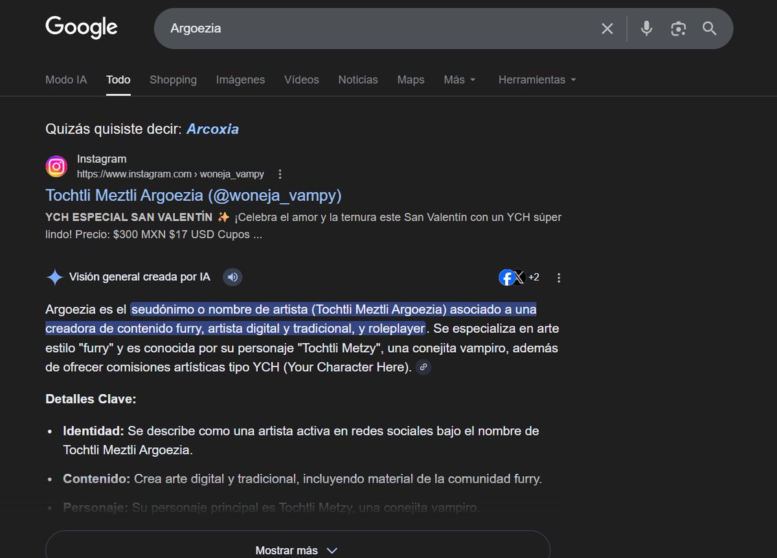Open Google Lens image search icon
The width and height of the screenshot is (777, 558).
click(x=678, y=28)
